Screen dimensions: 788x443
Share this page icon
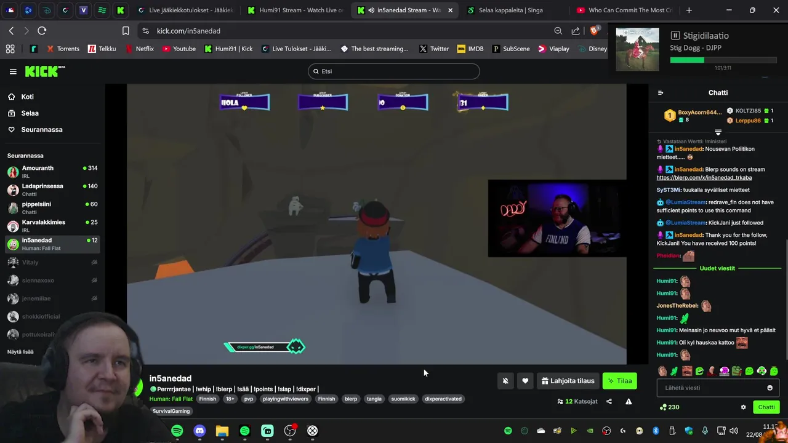(x=576, y=31)
